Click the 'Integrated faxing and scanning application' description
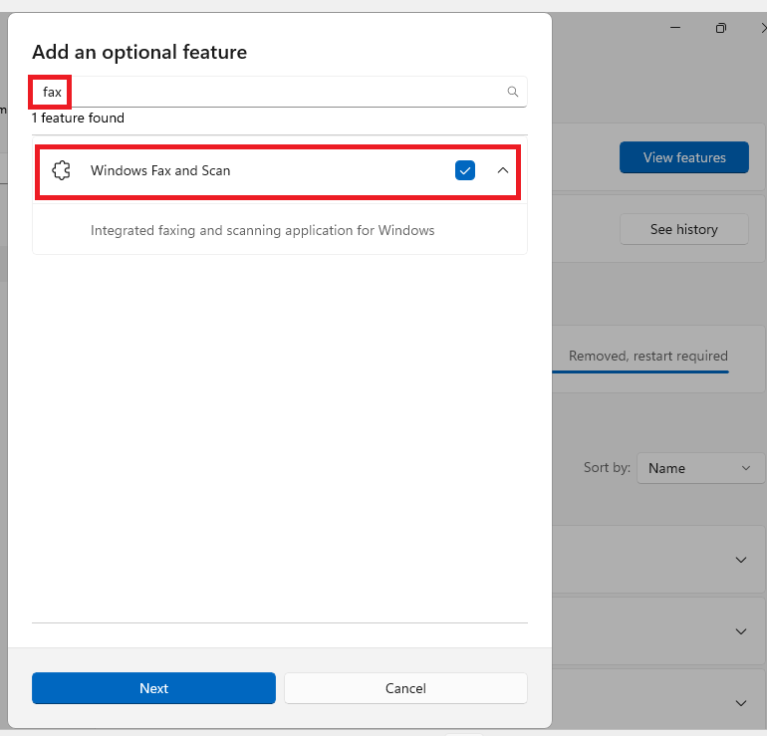The height and width of the screenshot is (736, 767). [263, 230]
